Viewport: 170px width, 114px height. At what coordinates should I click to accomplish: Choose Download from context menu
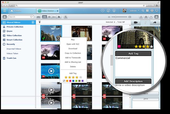coord(73,49)
